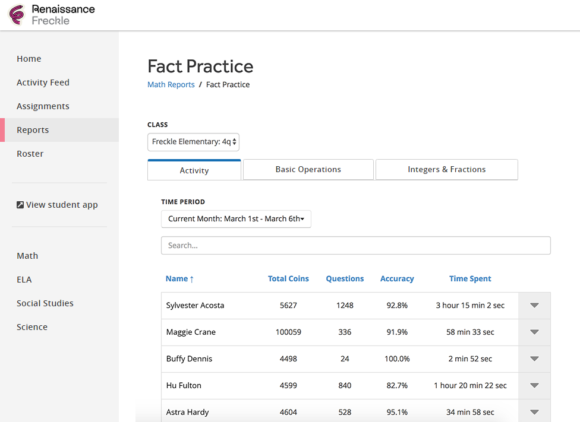Switch to the Integers & Fractions tab

tap(446, 169)
